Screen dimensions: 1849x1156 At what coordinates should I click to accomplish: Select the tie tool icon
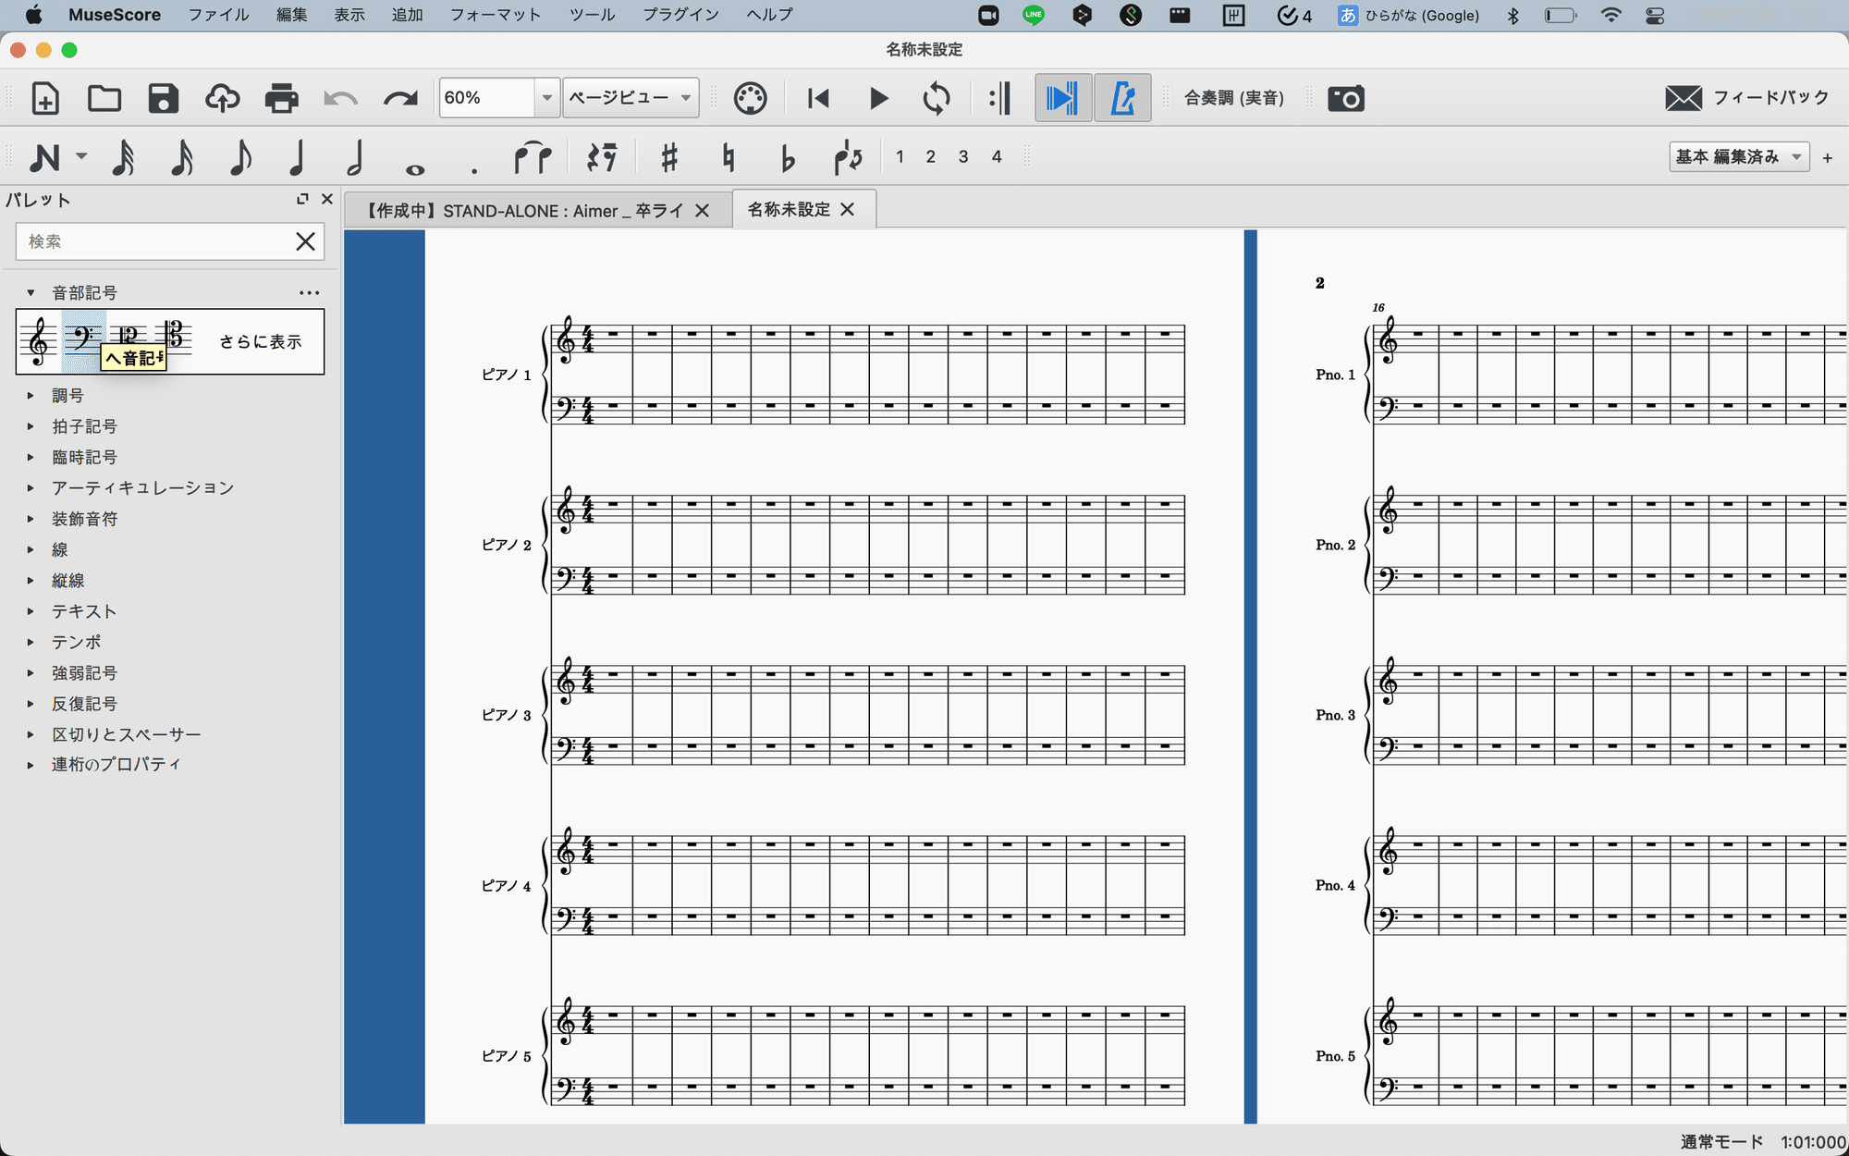(533, 158)
